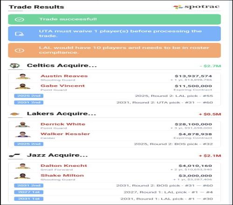Click the warning icon in the orange LAL banner
The image size is (233, 205).
(20, 50)
